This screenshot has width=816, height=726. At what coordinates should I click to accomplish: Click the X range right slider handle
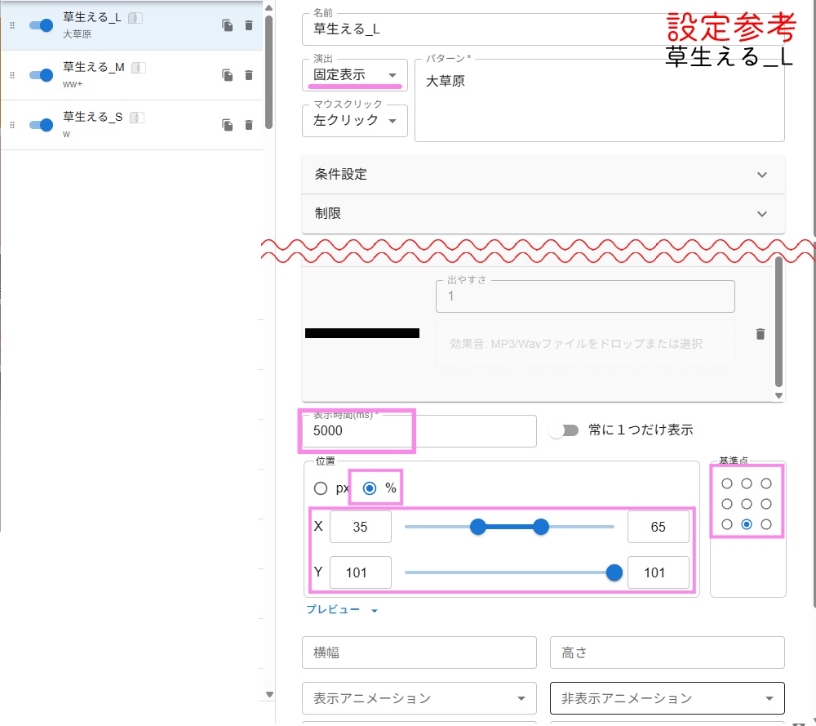[541, 527]
